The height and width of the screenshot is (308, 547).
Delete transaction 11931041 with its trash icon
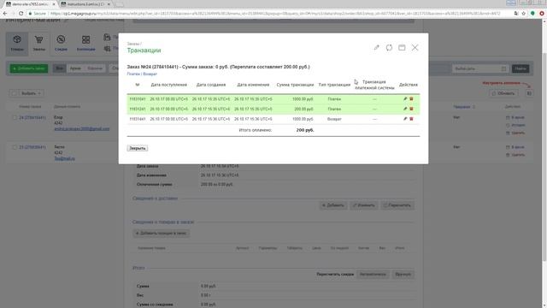tap(411, 99)
